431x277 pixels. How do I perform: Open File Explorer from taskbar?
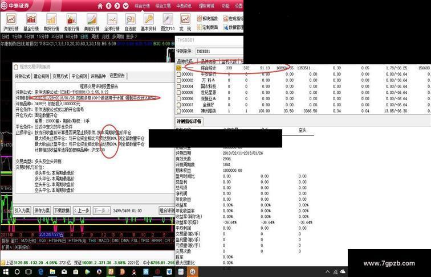tap(52, 272)
